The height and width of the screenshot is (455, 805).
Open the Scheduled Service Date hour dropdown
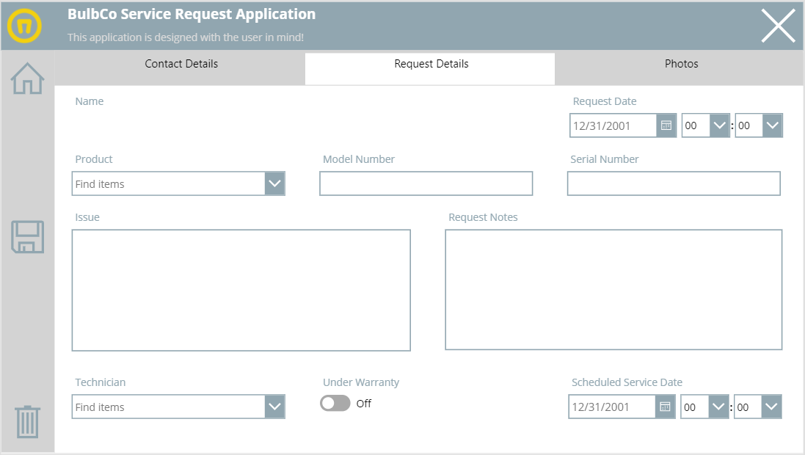pyautogui.click(x=718, y=407)
